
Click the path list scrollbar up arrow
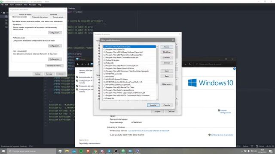157,47
